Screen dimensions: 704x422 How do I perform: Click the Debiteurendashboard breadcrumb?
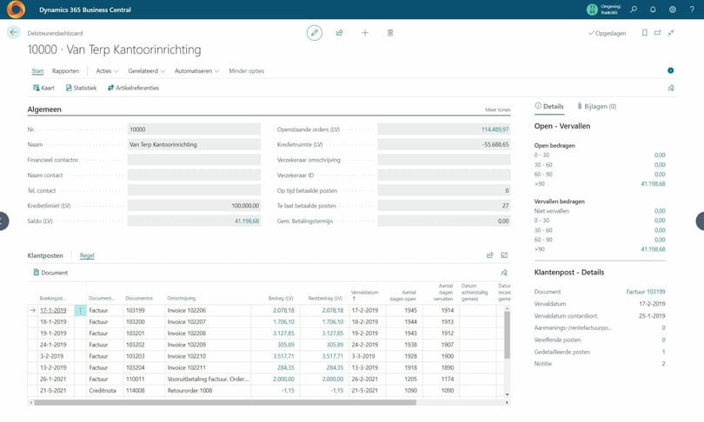point(55,33)
